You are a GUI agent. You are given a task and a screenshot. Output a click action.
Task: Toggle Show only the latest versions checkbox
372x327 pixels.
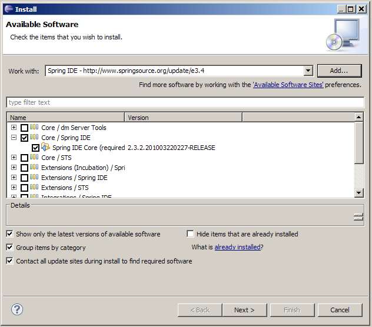10,234
